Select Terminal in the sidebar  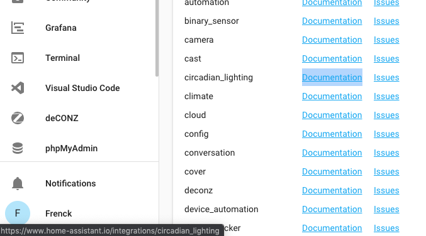point(62,58)
